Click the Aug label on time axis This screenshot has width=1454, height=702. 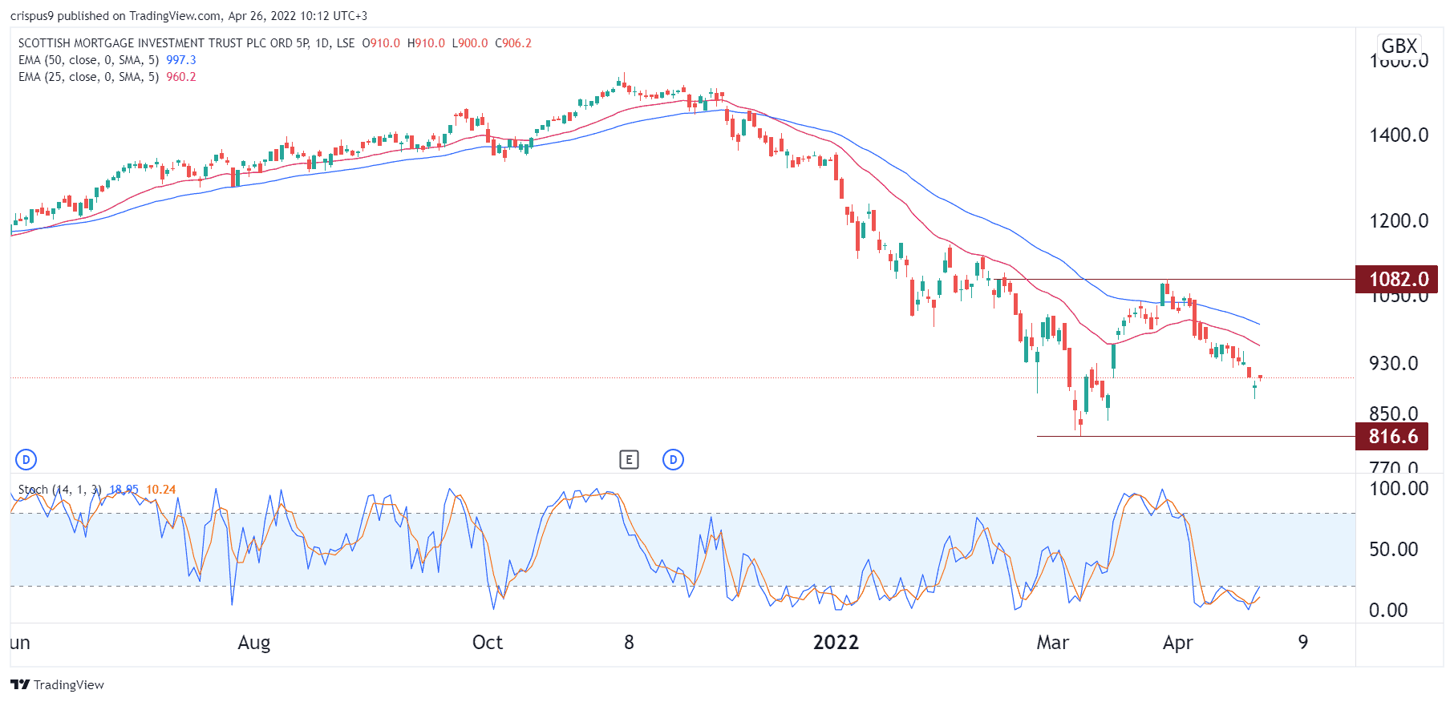254,643
